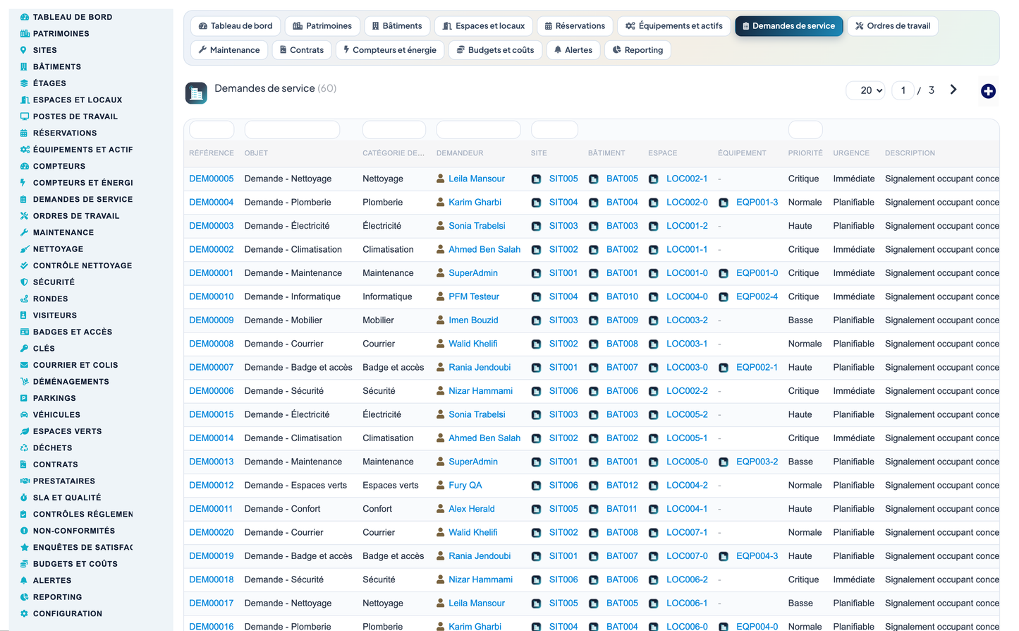Viewport: 1019px width, 631px height.
Task: Open the Équipements et actifs tab
Action: click(673, 26)
